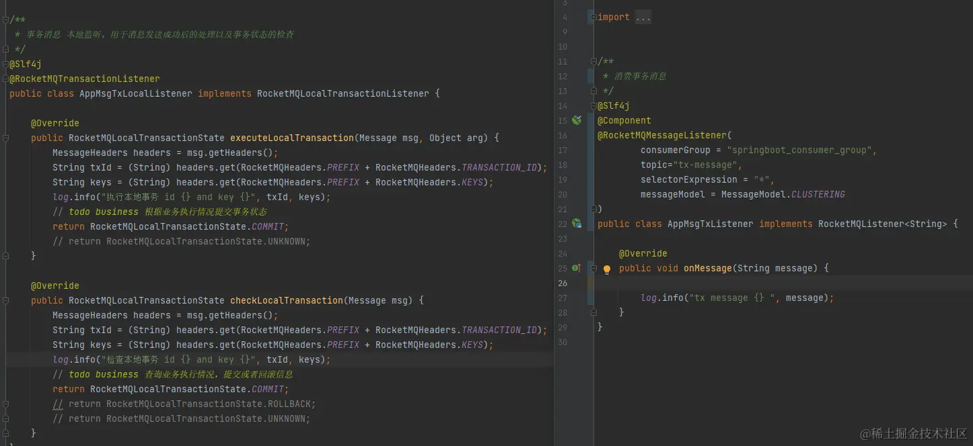
Task: Click the commented ROLLBACK return line
Action: pos(184,404)
